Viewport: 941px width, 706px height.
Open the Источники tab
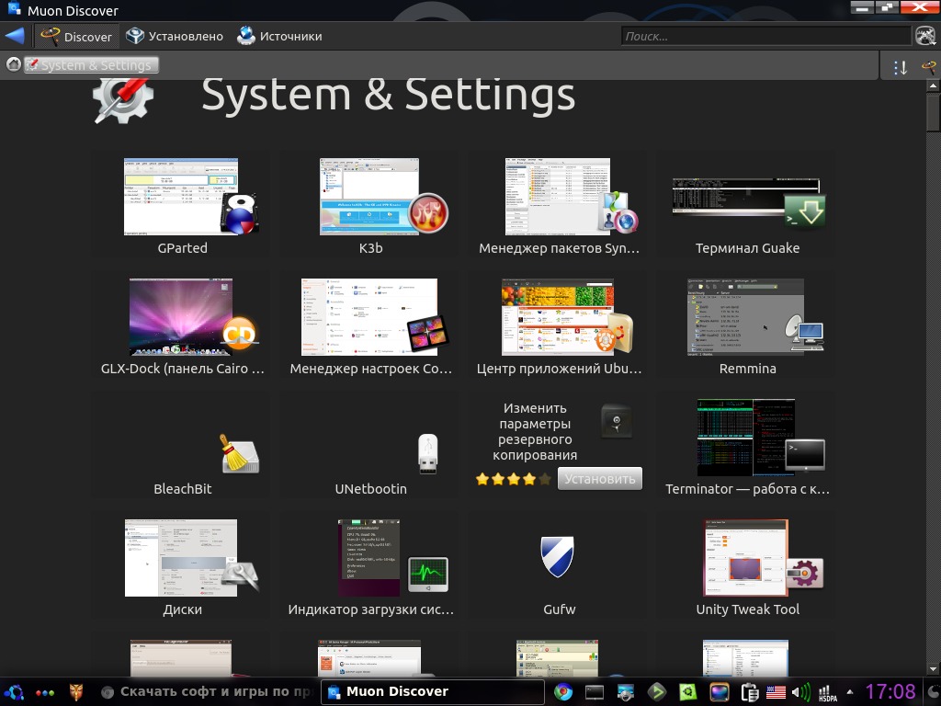click(279, 37)
